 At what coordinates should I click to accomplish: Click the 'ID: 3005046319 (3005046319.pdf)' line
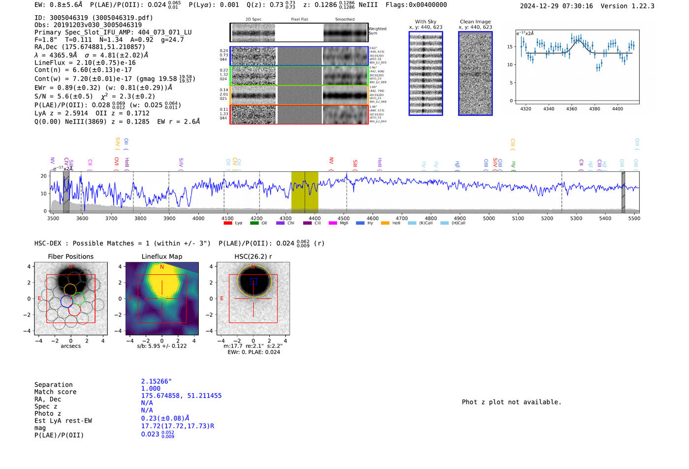94,18
